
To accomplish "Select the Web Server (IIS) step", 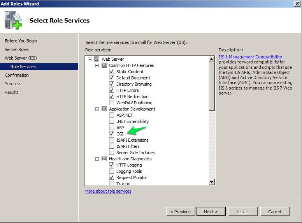I will [x=21, y=58].
